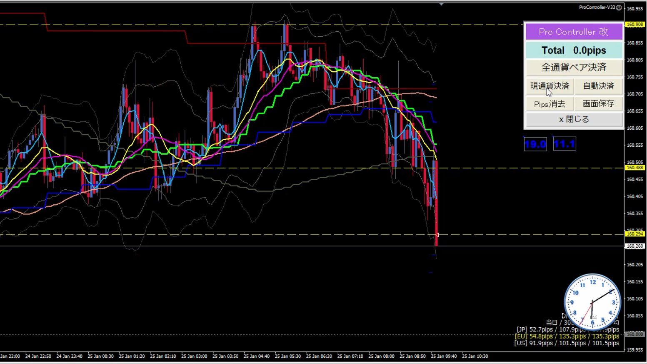Viewport: 647px width, 364px height.
Task: Click the 160.955 price scale label
Action: click(635, 9)
